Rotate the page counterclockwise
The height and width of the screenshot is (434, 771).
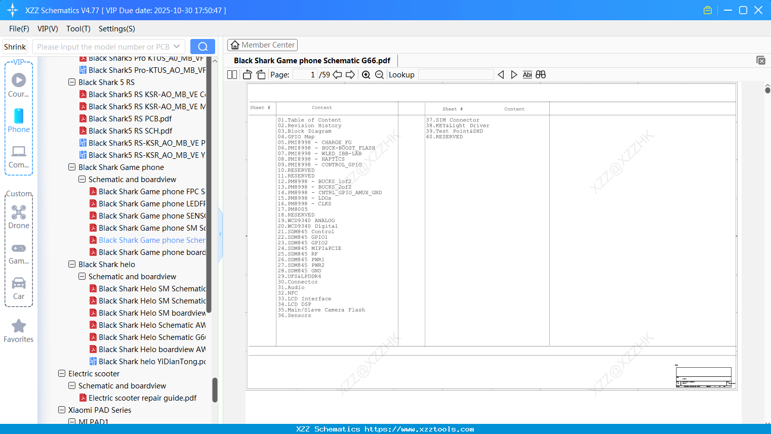click(248, 75)
